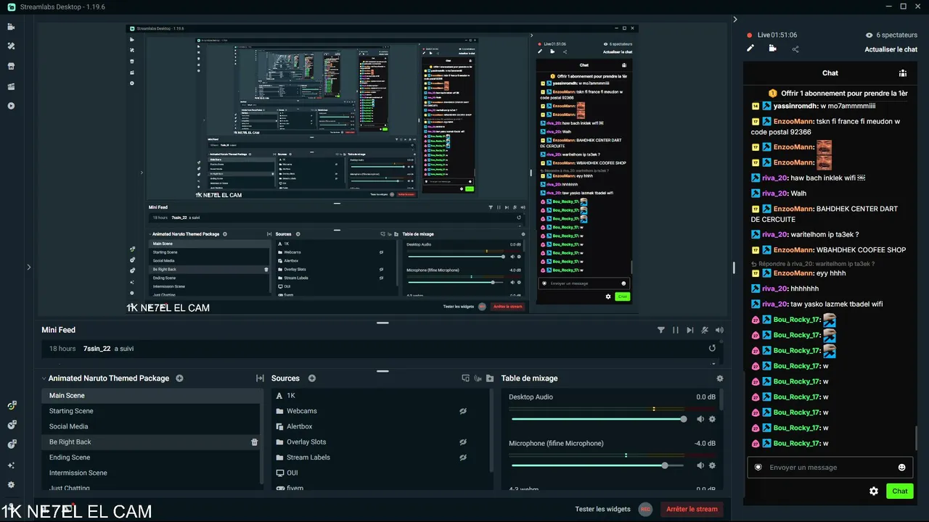Screen dimensions: 929x522
Task: Click the green Chat send button
Action: coord(900,491)
